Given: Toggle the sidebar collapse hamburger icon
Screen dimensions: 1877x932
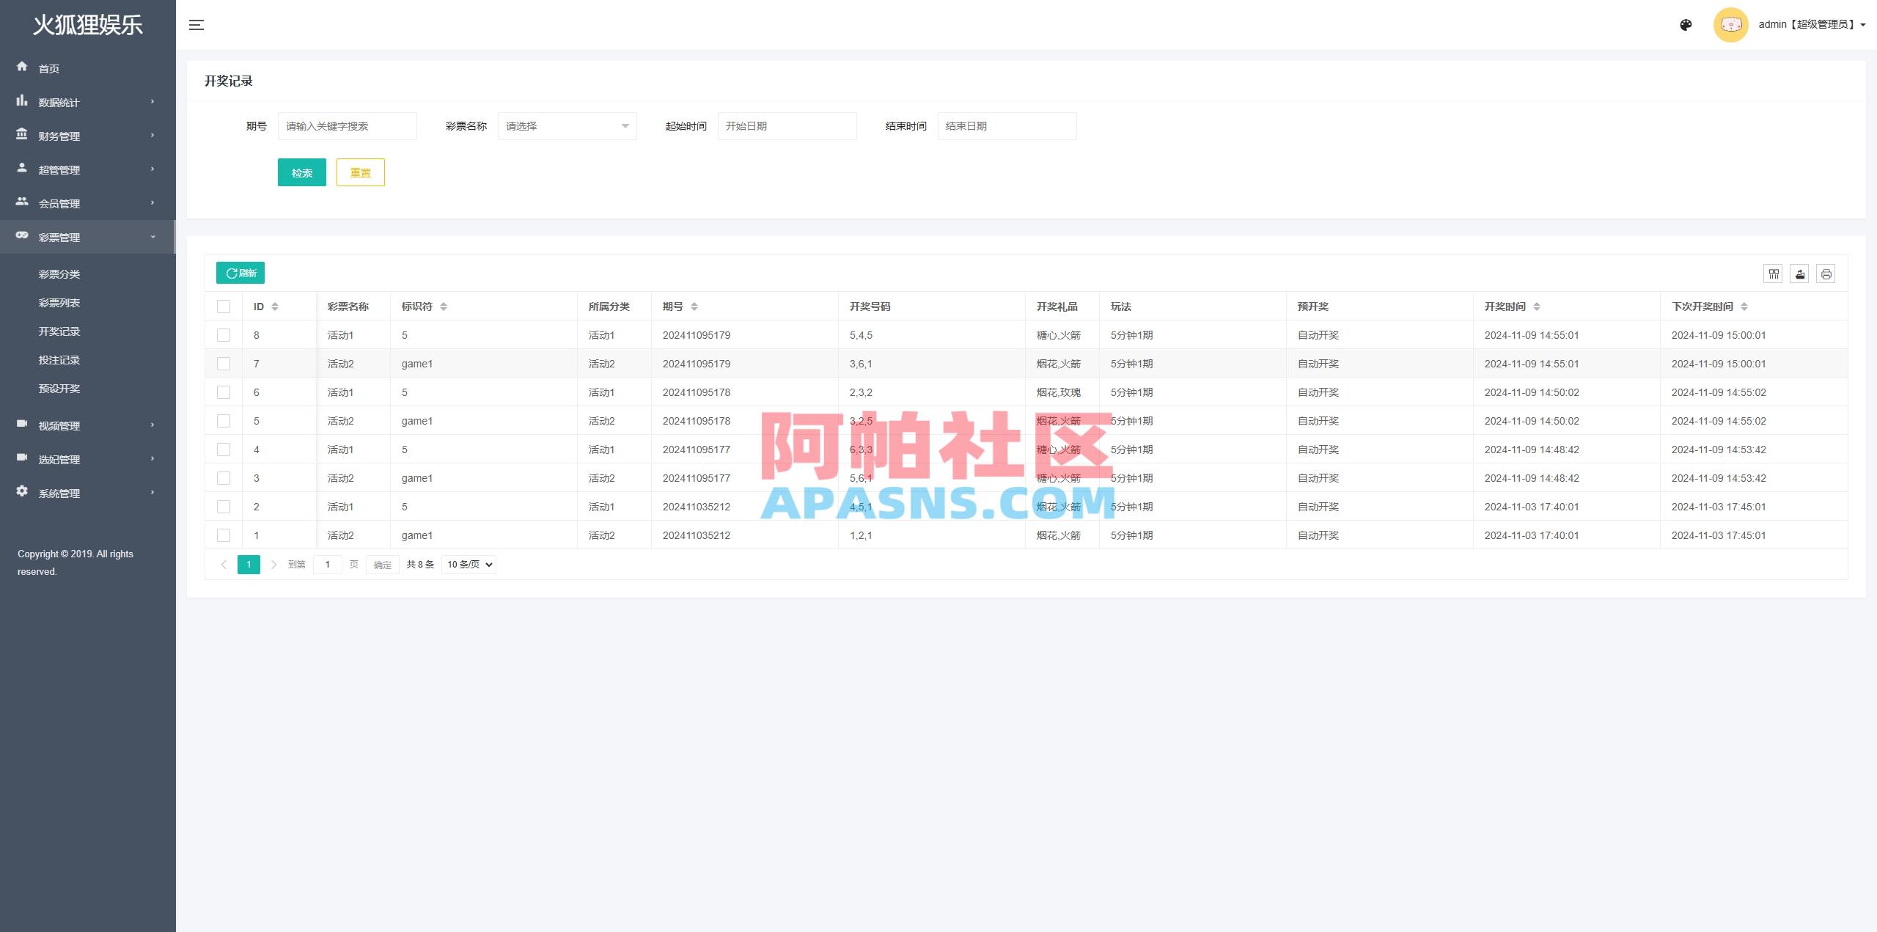Looking at the screenshot, I should (x=196, y=24).
